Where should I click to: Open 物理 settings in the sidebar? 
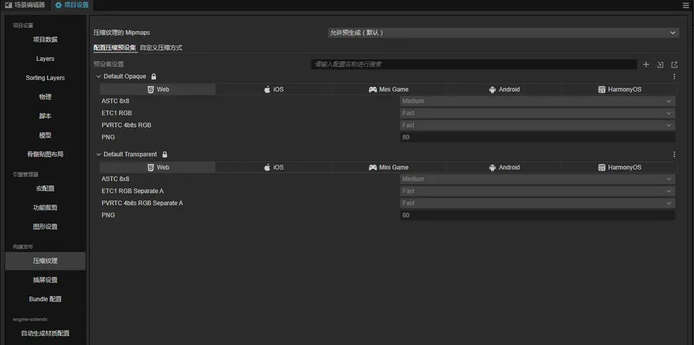click(x=45, y=97)
